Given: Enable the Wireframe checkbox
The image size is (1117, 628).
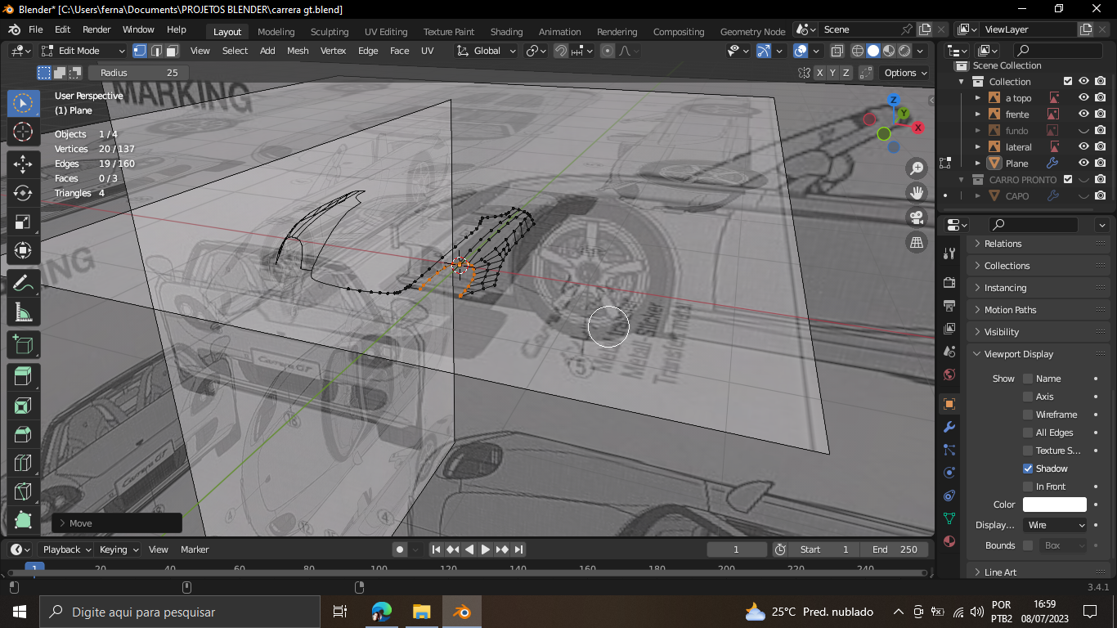Looking at the screenshot, I should pyautogui.click(x=1028, y=415).
